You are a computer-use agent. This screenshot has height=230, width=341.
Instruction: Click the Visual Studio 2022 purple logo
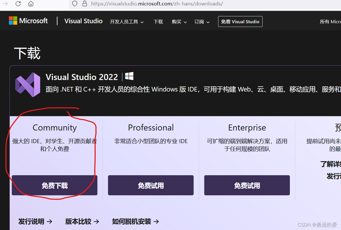(x=28, y=85)
